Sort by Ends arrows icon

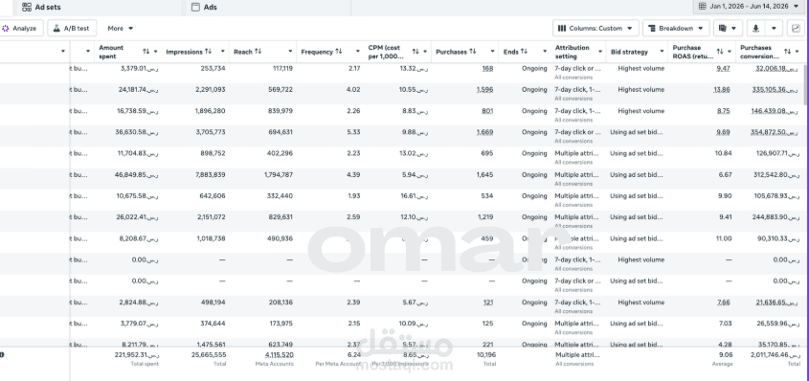point(524,52)
